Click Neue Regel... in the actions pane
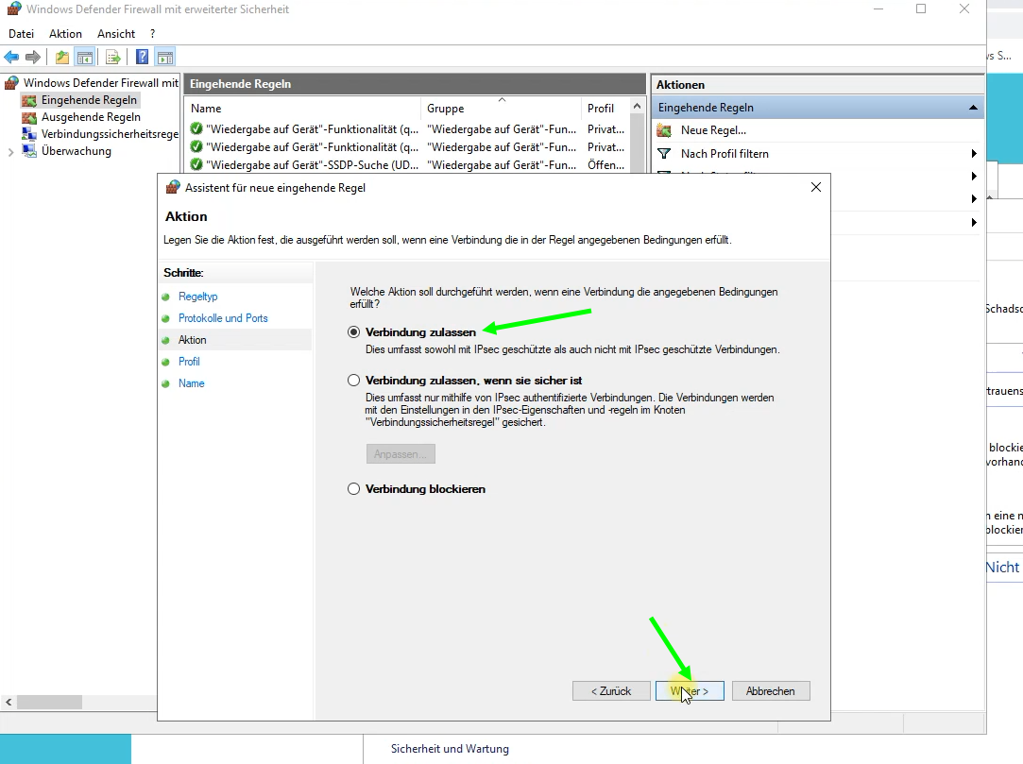Viewport: 1023px width, 764px height. coord(713,130)
